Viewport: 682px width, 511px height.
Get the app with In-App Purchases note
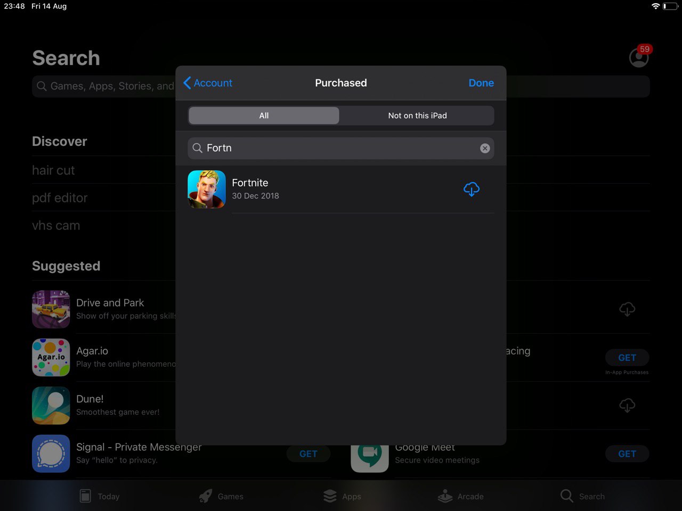627,358
